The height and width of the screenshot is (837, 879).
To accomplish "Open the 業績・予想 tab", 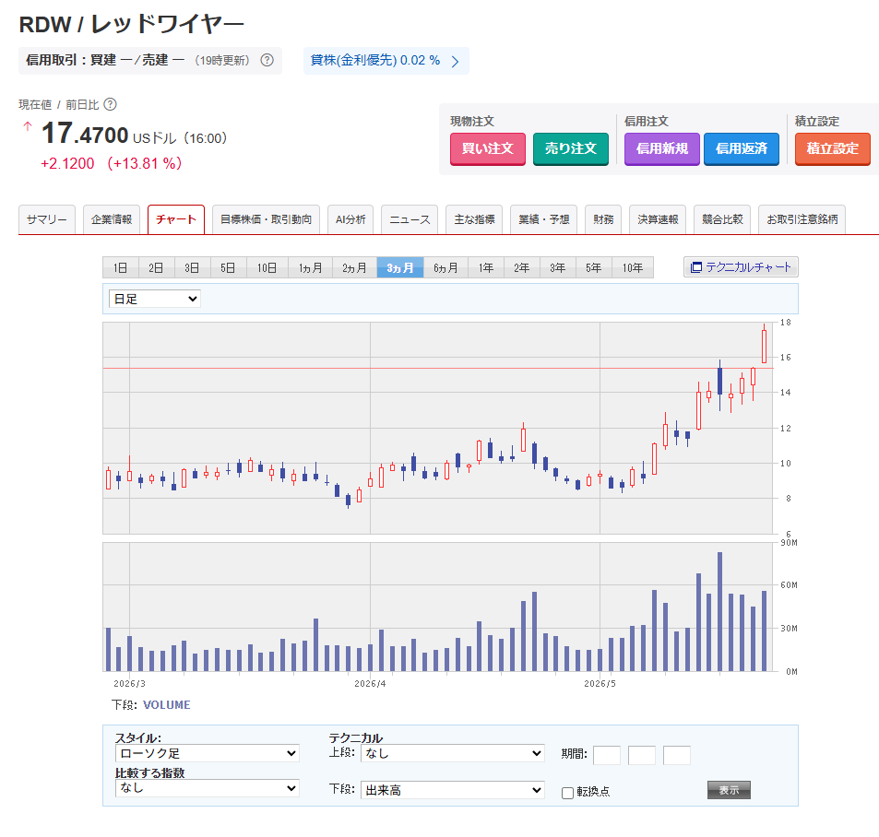I will pos(544,219).
